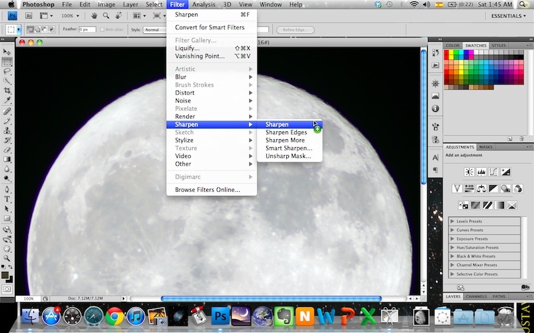534x333 pixels.
Task: Click the Hand tool in application bar
Action: (x=94, y=15)
